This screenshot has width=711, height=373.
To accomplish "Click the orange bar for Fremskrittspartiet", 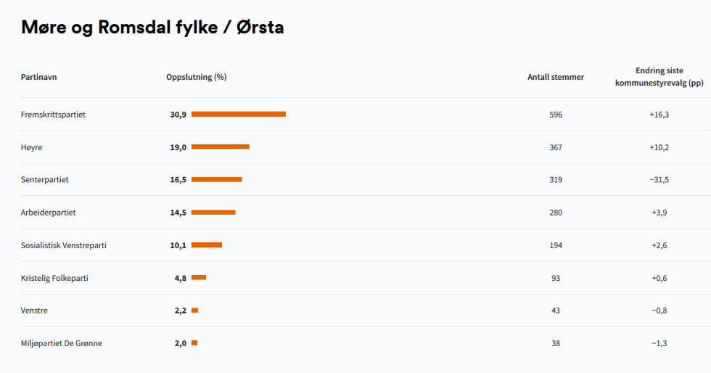I will coord(239,115).
